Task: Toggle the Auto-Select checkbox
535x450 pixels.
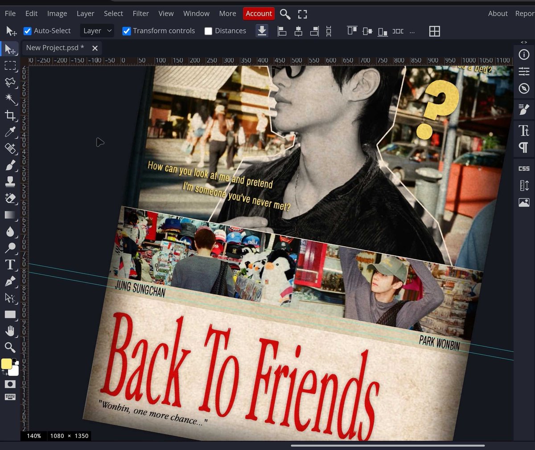Action: (x=27, y=31)
